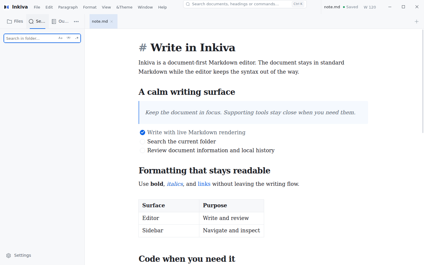Uncheck "Write with live Markdown rendering"
Screen dimensions: 424x265
tap(143, 132)
